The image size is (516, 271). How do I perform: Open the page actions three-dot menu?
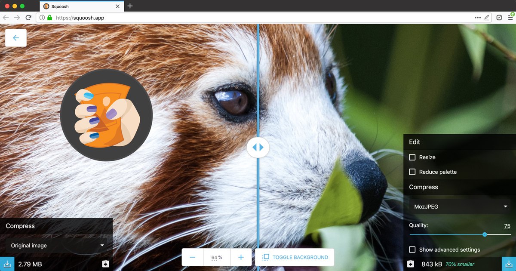tap(478, 18)
